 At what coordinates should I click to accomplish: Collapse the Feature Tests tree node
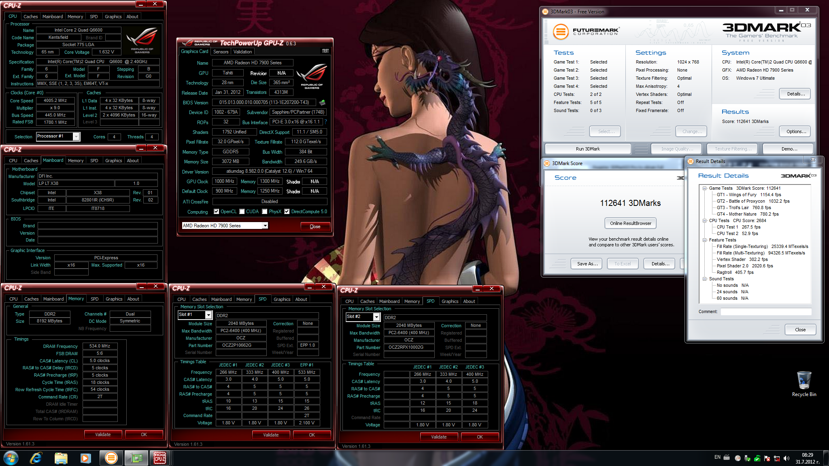point(705,240)
